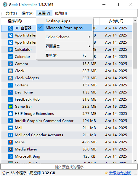Viewport: 138px width, 176px height.
Task: Expand the 界面语言 submenu
Action: tap(64, 46)
